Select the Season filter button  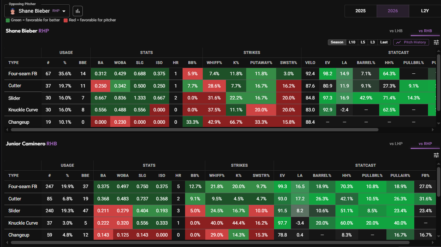(337, 42)
